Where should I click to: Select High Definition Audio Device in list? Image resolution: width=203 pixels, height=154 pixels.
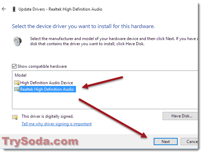pyautogui.click(x=47, y=83)
